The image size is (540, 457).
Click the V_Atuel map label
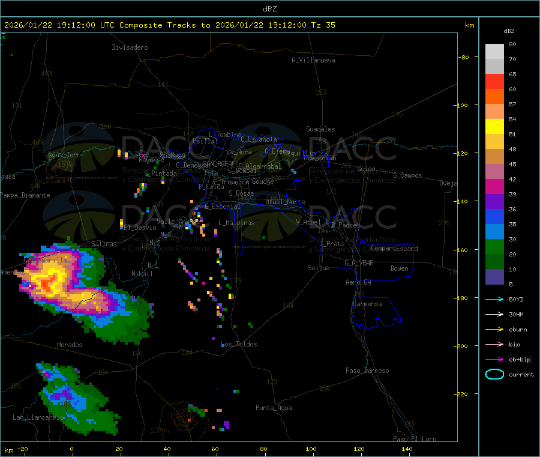point(308,222)
